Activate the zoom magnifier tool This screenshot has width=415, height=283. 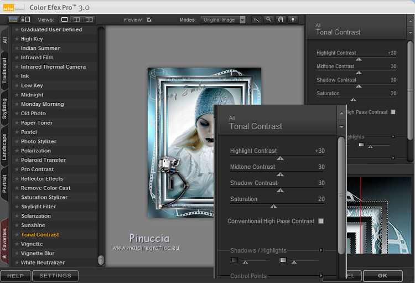coord(268,19)
